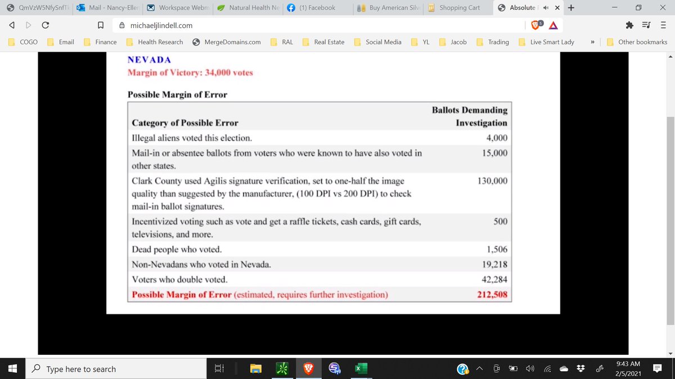Open the Wi-Fi network tray icon
This screenshot has width=675, height=379.
pyautogui.click(x=547, y=369)
